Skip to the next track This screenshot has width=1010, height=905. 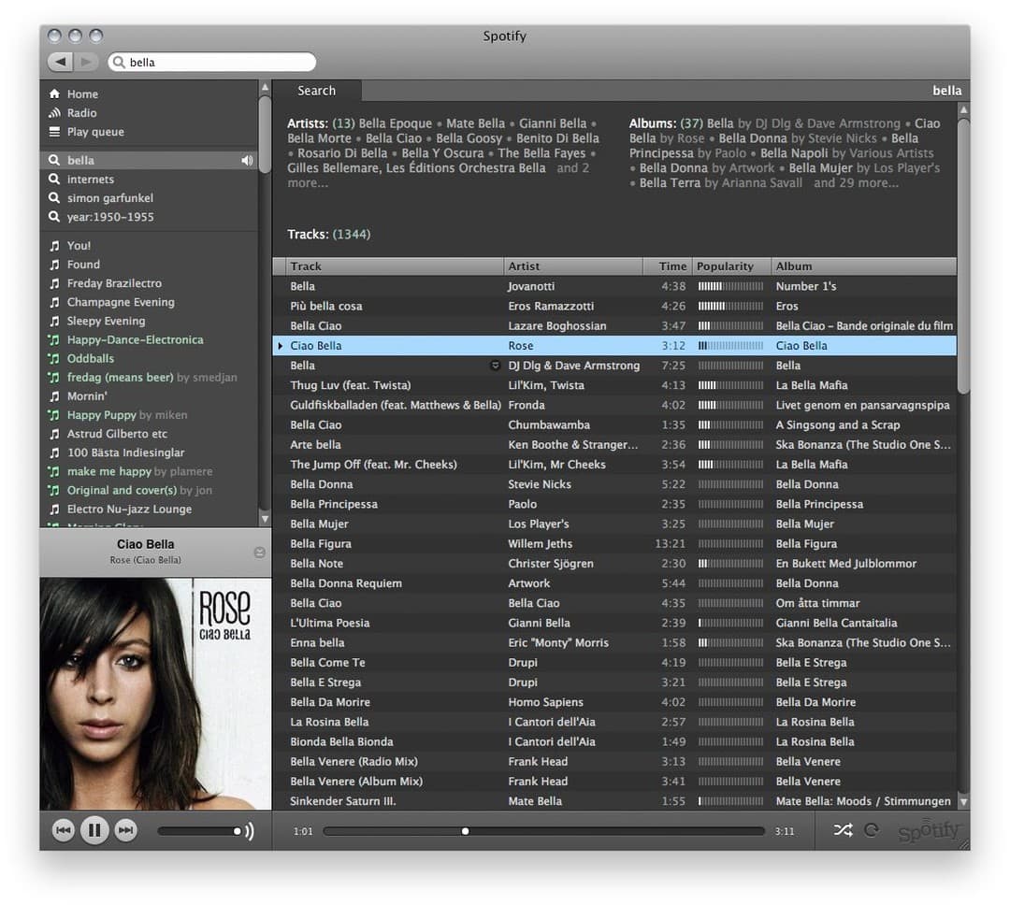(x=126, y=830)
